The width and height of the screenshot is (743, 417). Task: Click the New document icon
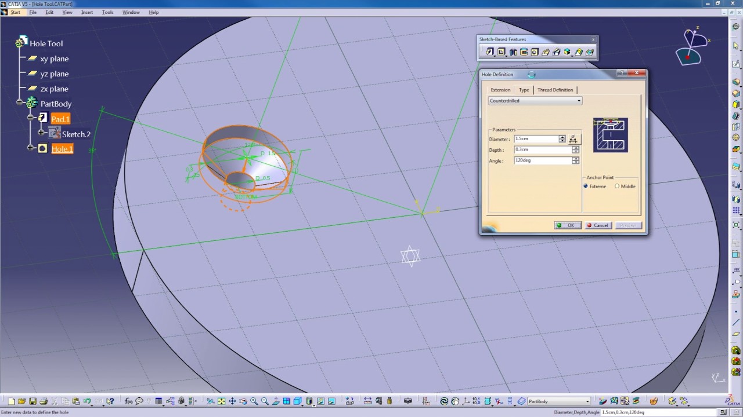pyautogui.click(x=11, y=401)
